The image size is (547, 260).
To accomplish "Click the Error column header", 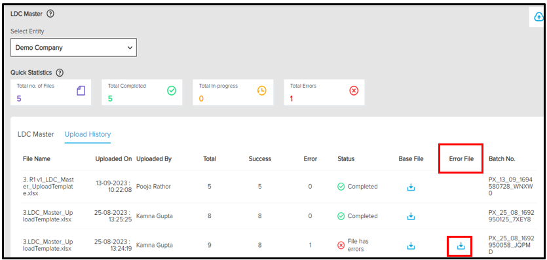I will point(310,159).
